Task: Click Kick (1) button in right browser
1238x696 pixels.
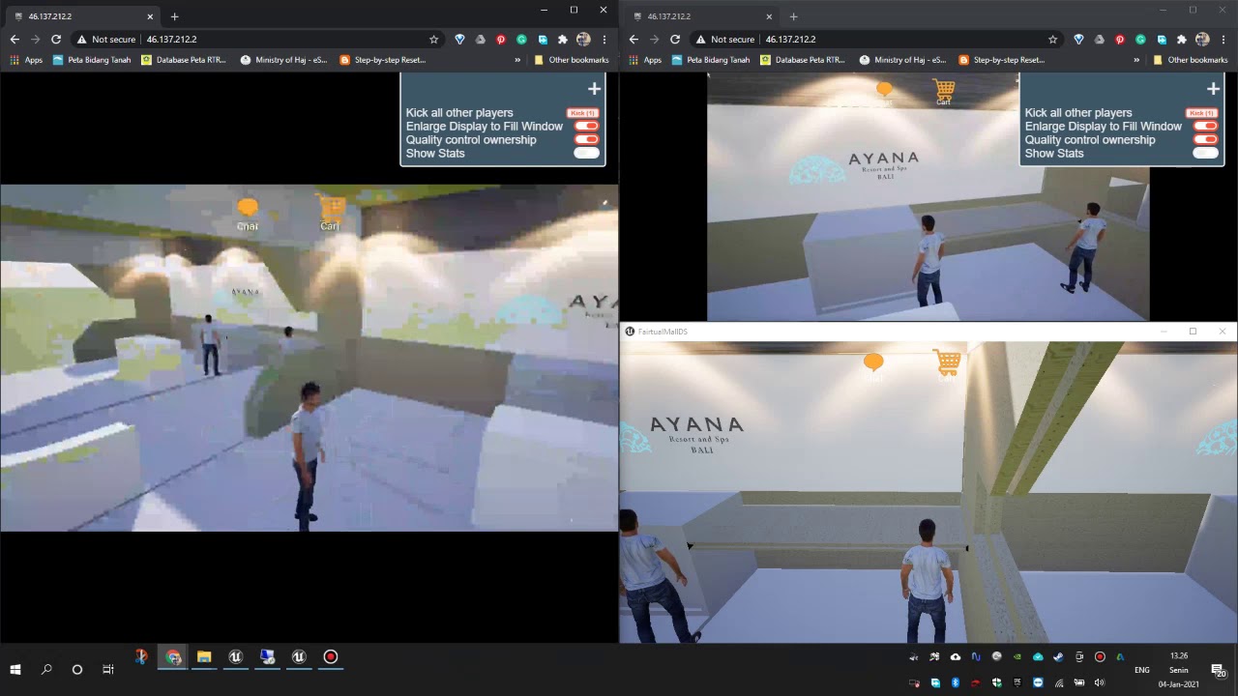Action: [1201, 113]
